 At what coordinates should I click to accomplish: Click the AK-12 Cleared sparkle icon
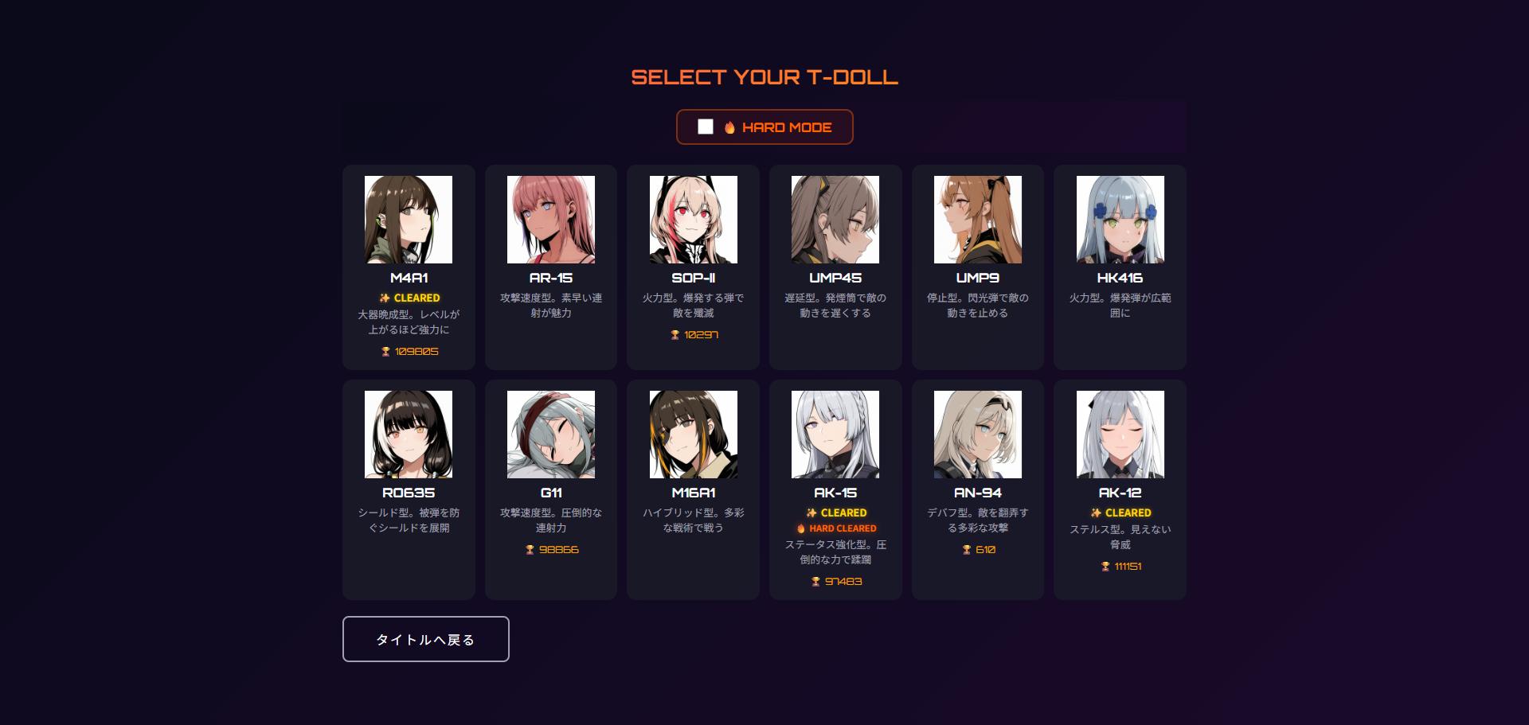point(1096,513)
